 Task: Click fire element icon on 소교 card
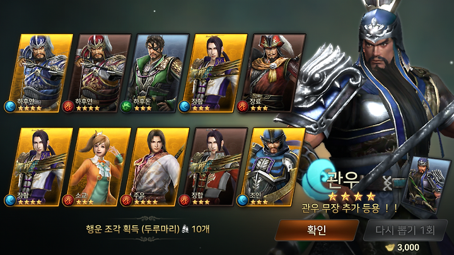68,201
